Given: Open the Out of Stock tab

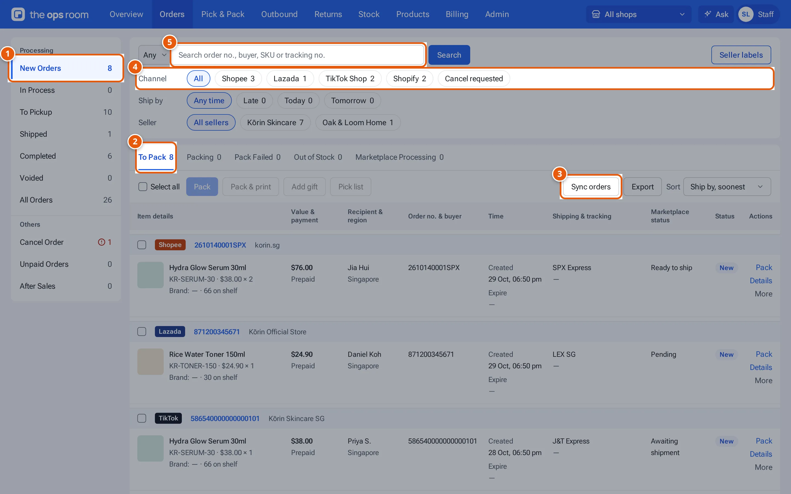Looking at the screenshot, I should coord(318,157).
